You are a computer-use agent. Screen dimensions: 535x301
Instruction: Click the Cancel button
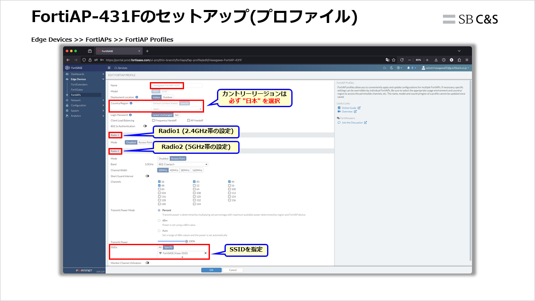tap(233, 270)
